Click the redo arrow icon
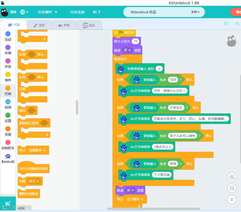The width and height of the screenshot is (241, 212). pyautogui.click(x=237, y=24)
